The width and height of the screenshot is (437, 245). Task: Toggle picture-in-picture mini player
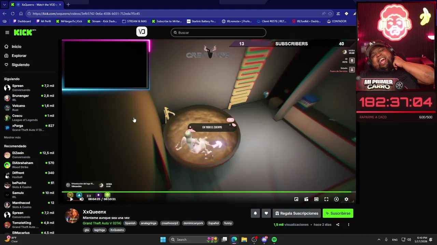[296, 199]
